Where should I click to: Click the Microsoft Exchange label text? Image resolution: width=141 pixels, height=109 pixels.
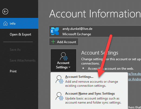(x=77, y=34)
